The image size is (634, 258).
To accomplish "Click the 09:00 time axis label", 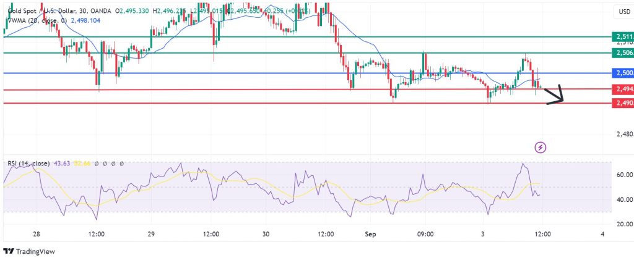I will 426,234.
